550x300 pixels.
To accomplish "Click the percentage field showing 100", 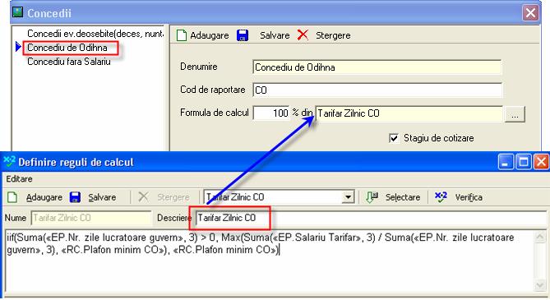I will (271, 113).
